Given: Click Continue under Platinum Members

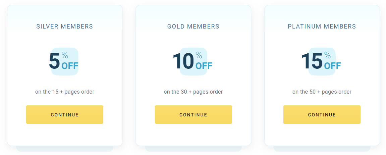Looking at the screenshot, I should [x=322, y=115].
